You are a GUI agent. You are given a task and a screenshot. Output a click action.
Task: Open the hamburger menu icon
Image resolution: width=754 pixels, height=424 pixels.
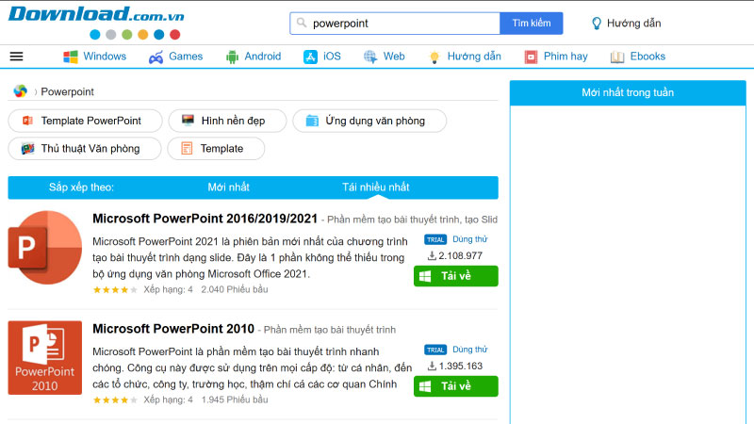click(x=16, y=57)
